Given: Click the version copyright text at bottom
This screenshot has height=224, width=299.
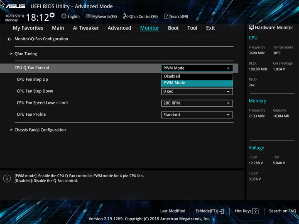Looking at the screenshot, I should [149, 219].
